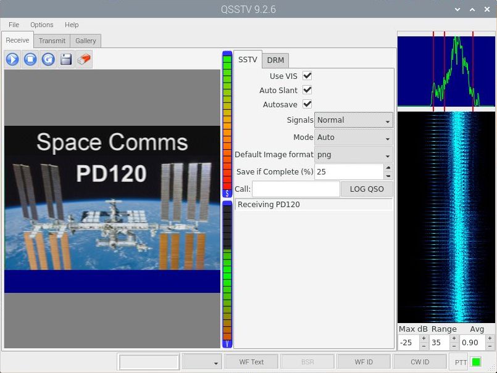Click into the Call input field
Viewport: 497px width, 373px height.
(296, 189)
